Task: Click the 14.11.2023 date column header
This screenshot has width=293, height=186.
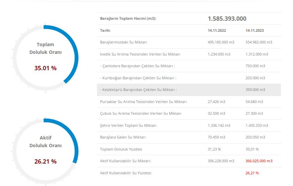Action: (x=254, y=30)
